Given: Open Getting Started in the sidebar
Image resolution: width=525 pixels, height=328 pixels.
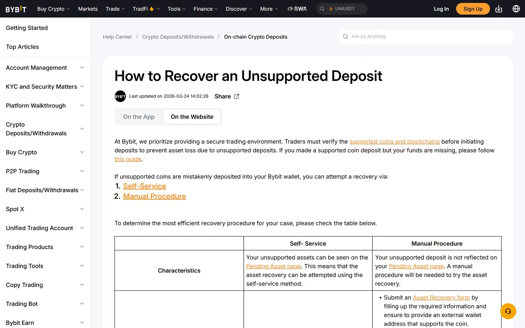Looking at the screenshot, I should coord(27,28).
